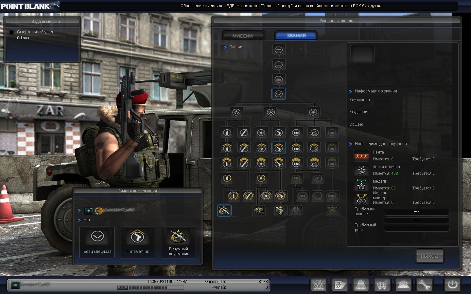This screenshot has height=294, width=471.
Task: Click the ВЫХОД button
Action: tap(429, 256)
